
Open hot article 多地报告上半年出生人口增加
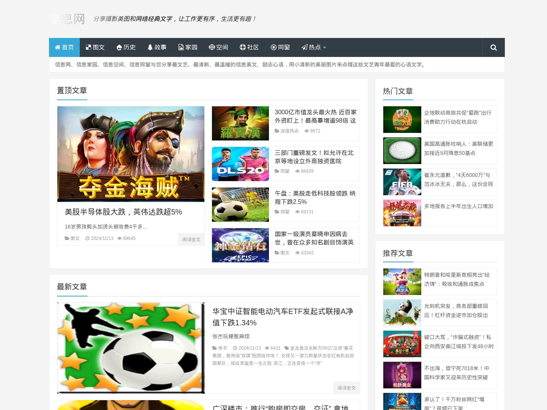[458, 206]
